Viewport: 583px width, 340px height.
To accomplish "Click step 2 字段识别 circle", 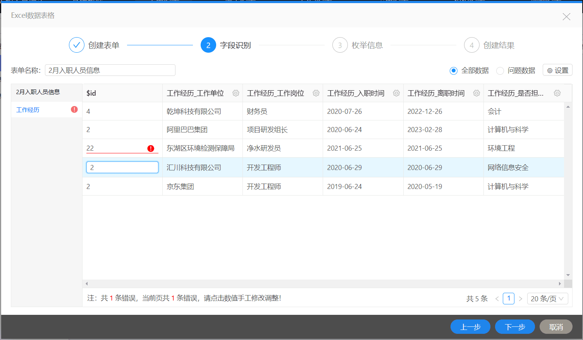I will 208,45.
